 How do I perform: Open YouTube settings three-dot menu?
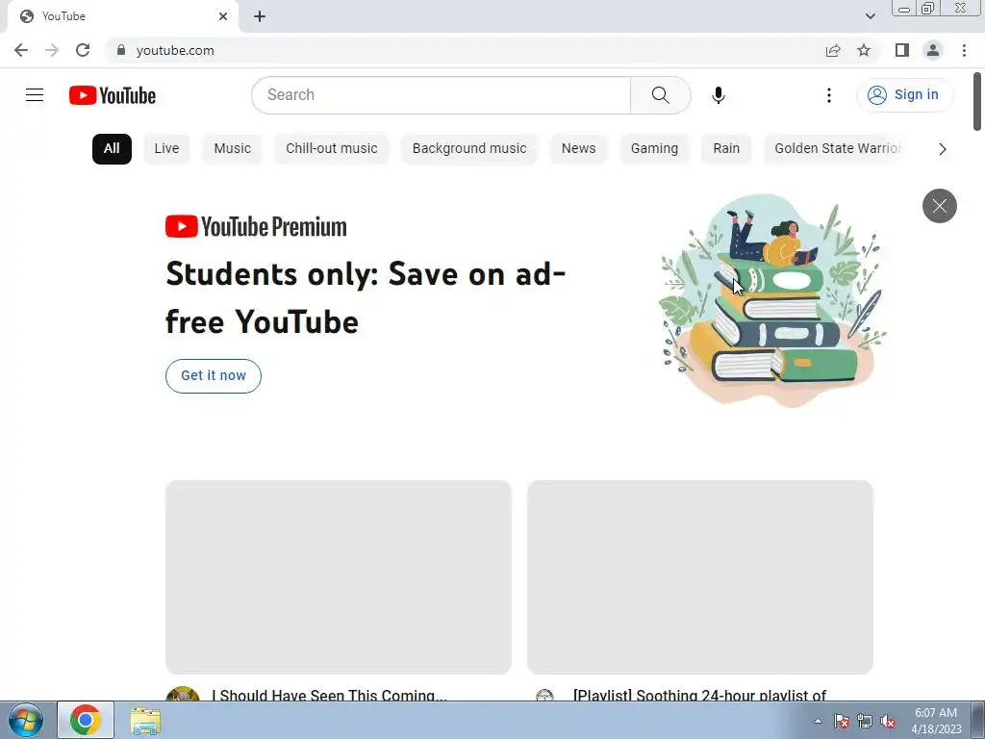828,95
